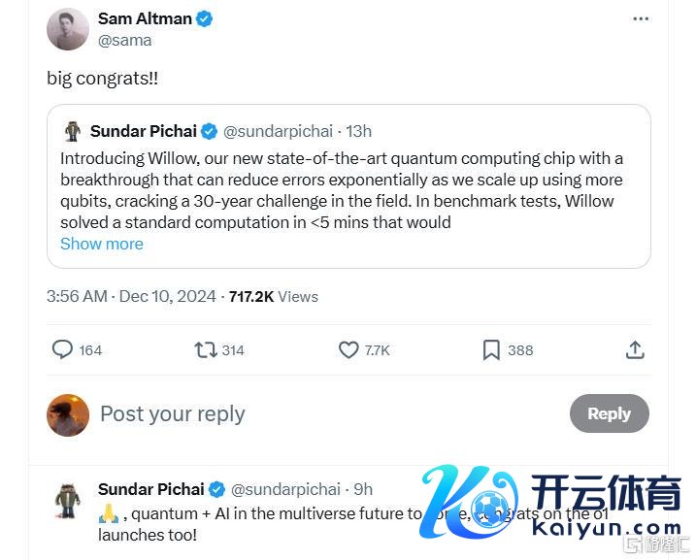Click your own avatar beside reply box

[68, 414]
